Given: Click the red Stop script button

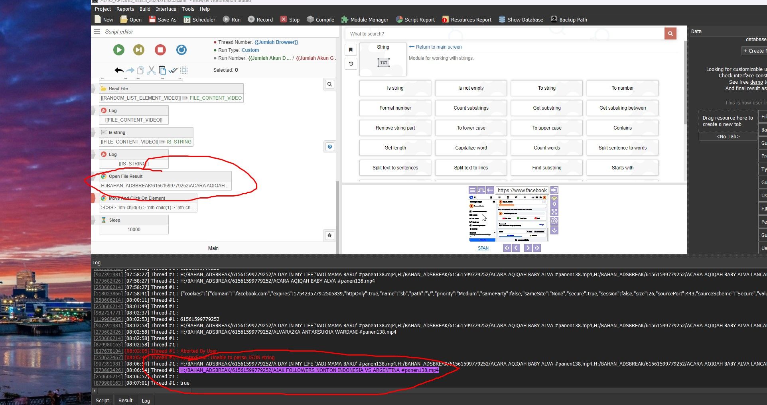Looking at the screenshot, I should click(x=160, y=50).
